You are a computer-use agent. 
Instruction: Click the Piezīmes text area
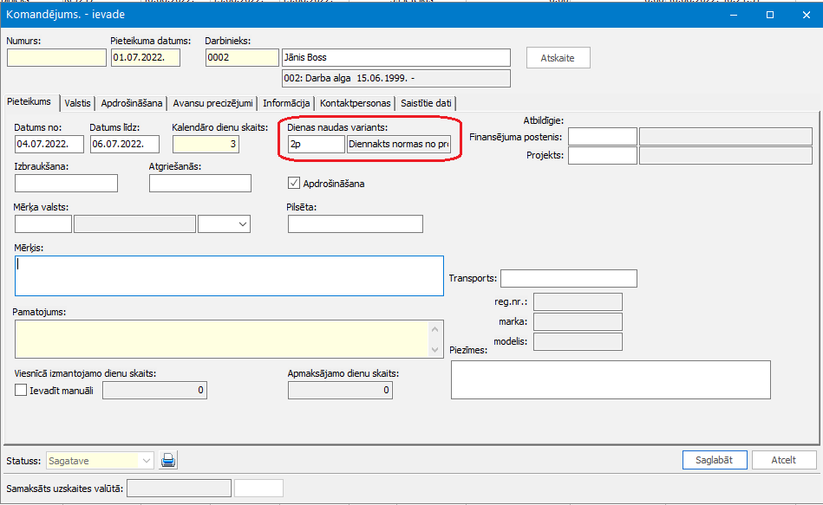click(611, 379)
